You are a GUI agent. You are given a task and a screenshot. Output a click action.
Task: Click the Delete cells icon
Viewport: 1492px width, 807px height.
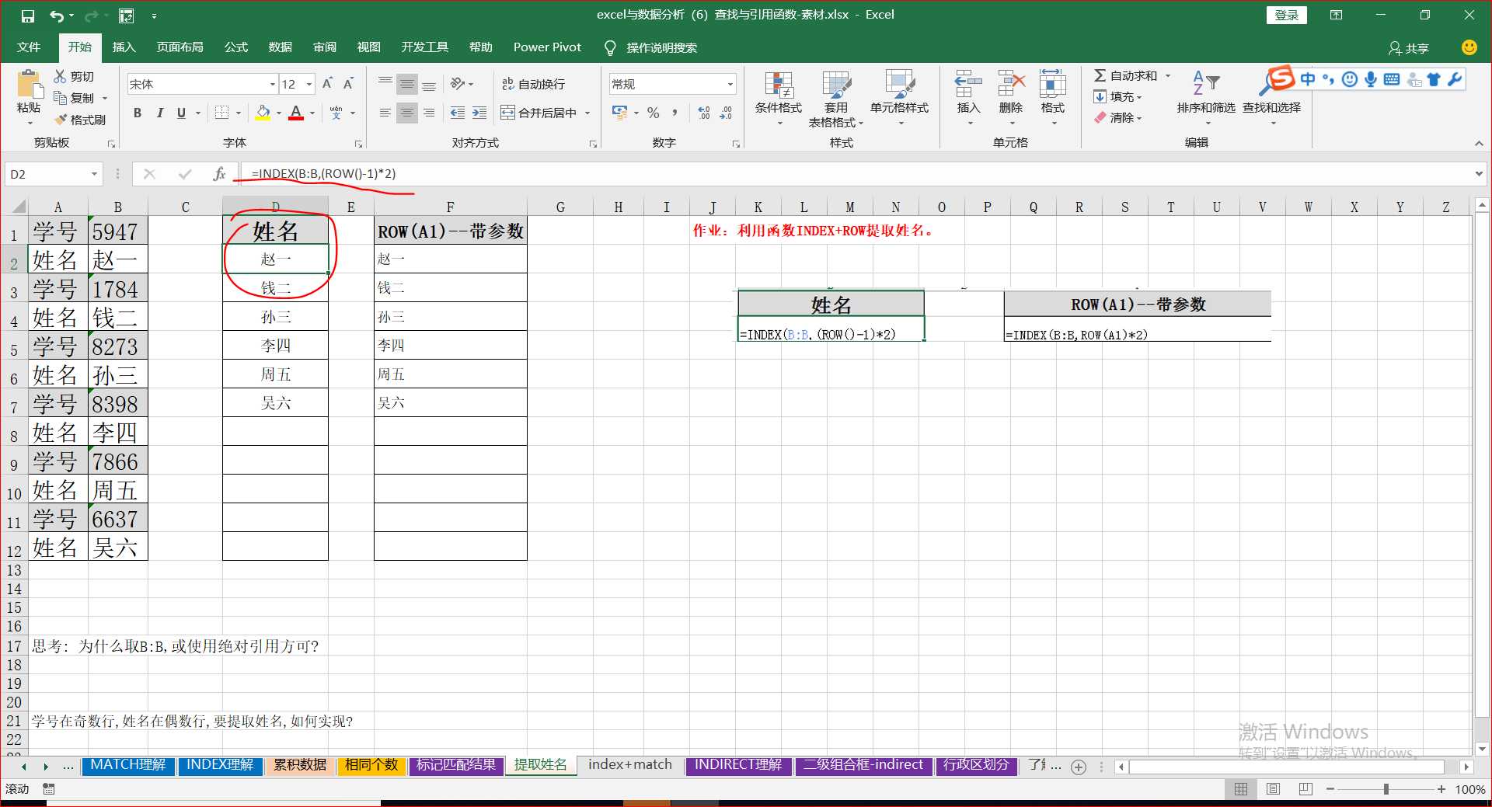[1011, 84]
